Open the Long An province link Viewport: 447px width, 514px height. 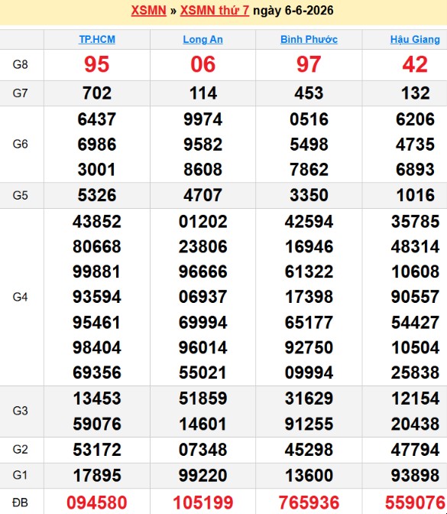[202, 39]
